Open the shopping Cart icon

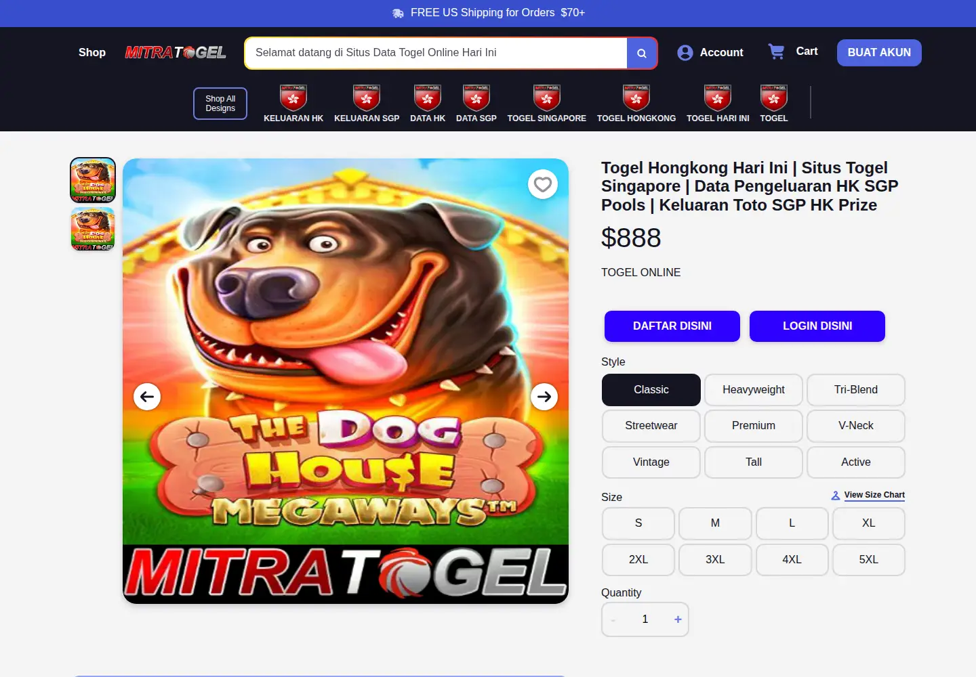coord(776,51)
